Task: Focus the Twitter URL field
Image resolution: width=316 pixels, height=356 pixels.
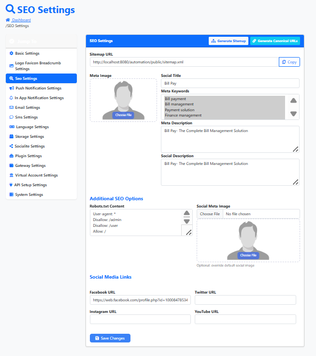Action: [245, 300]
